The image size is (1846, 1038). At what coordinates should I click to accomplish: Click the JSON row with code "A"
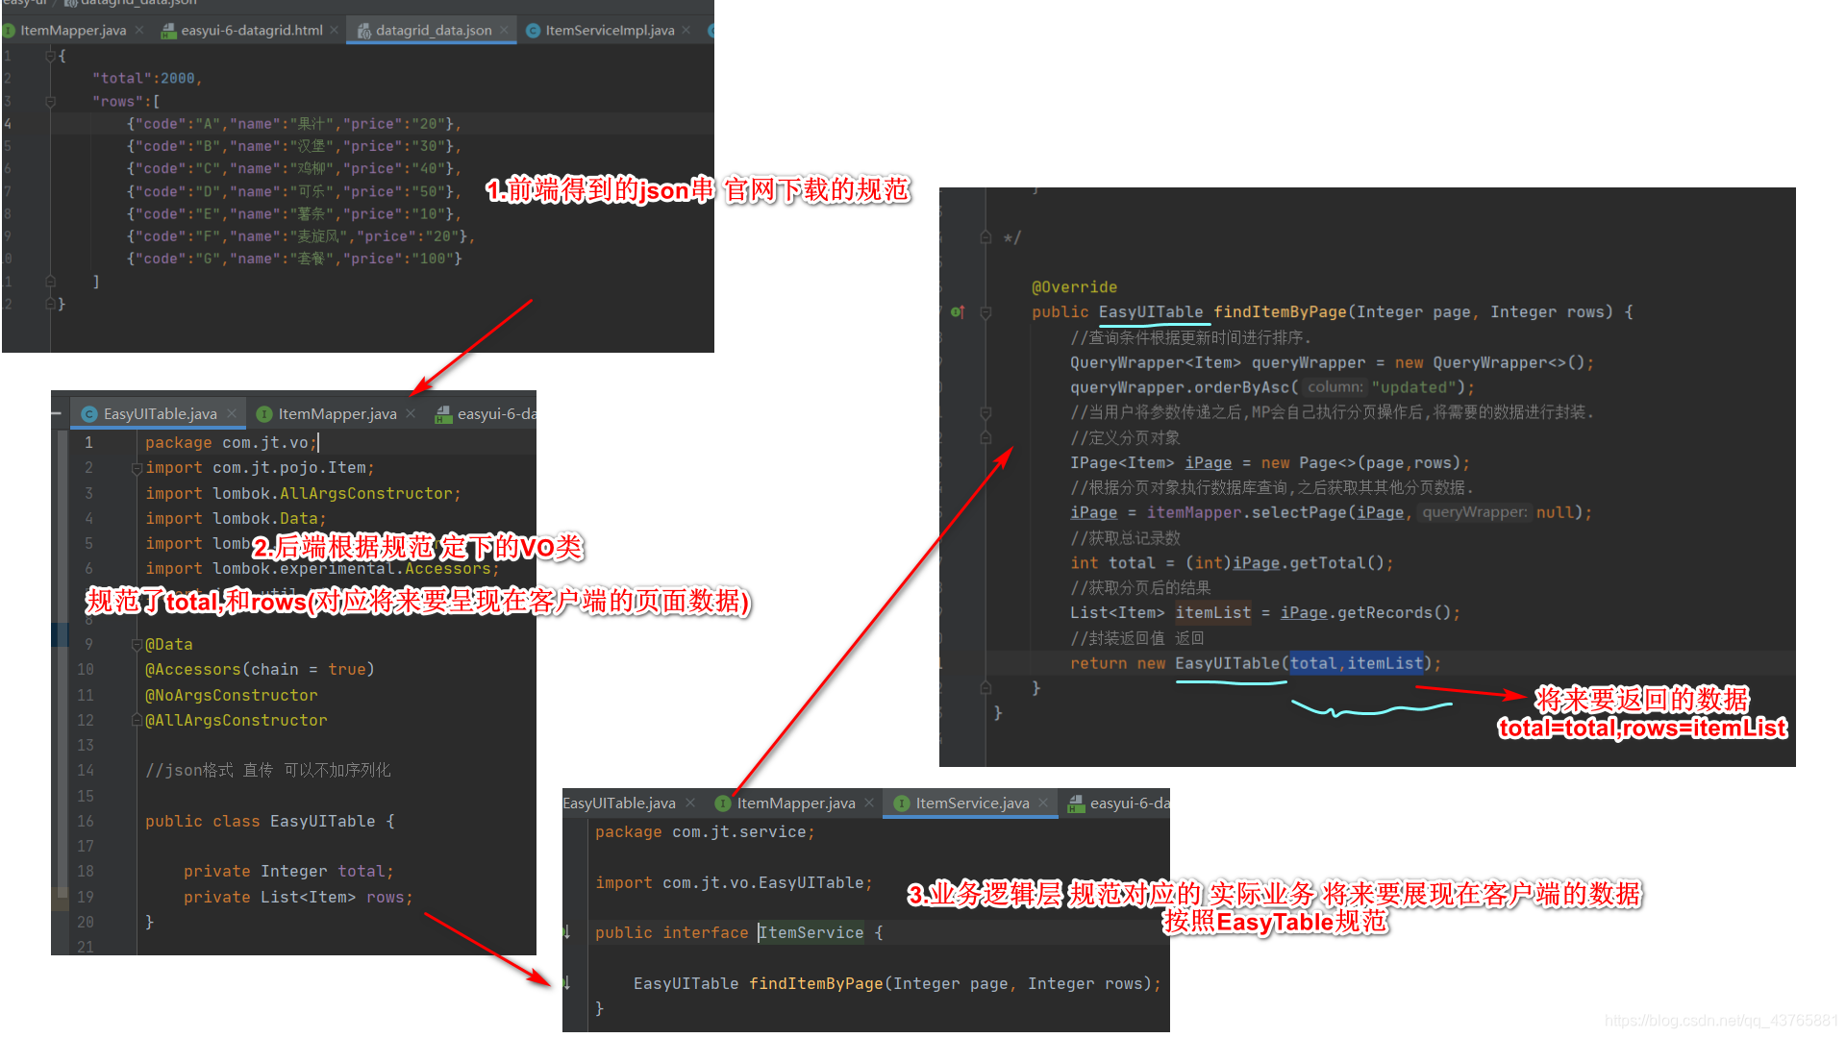pos(294,124)
